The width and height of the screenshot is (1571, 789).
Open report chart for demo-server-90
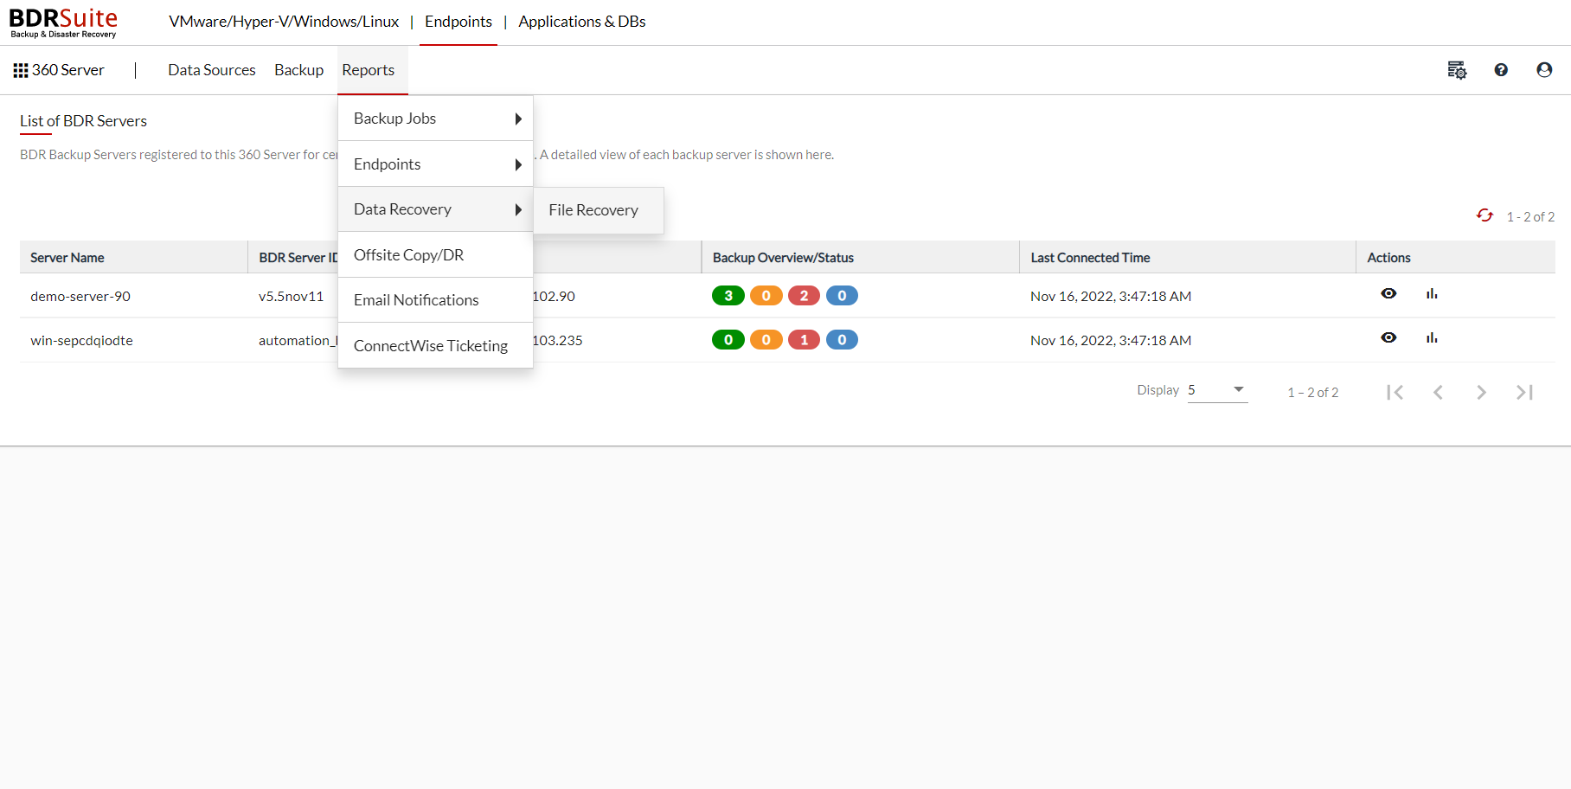pos(1432,294)
